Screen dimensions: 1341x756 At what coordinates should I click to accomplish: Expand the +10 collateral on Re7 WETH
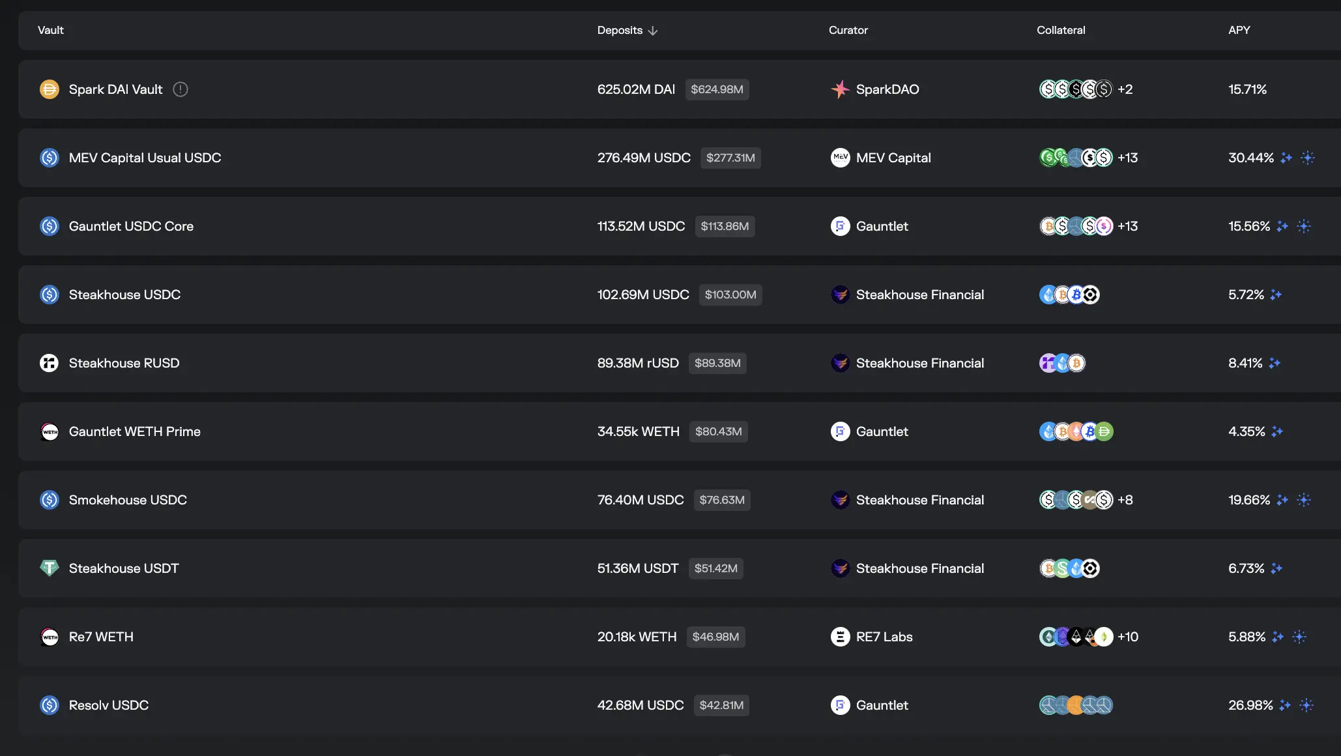coord(1128,637)
